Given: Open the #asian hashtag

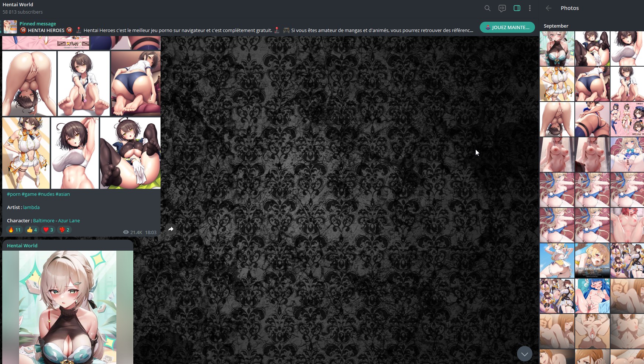Looking at the screenshot, I should tap(63, 194).
